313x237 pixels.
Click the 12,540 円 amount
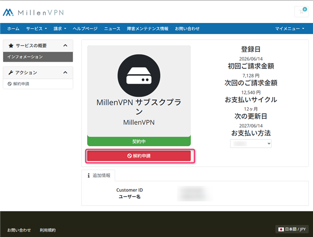(251, 92)
